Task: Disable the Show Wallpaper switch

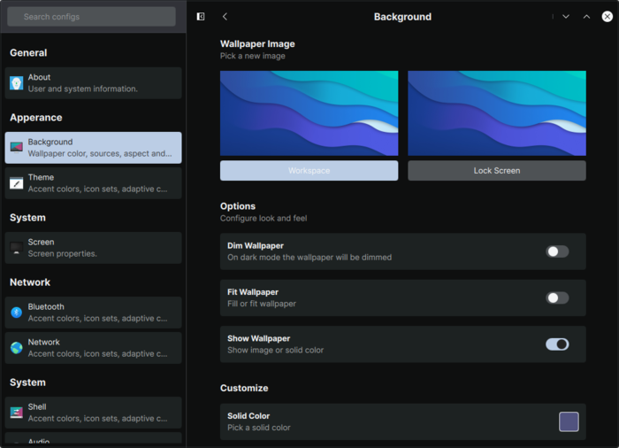Action: pos(556,344)
